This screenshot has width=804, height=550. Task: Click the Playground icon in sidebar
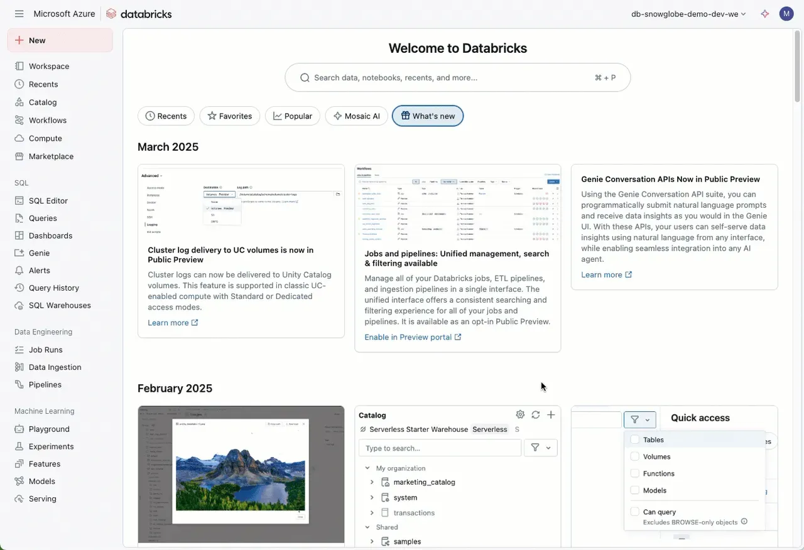pyautogui.click(x=19, y=429)
